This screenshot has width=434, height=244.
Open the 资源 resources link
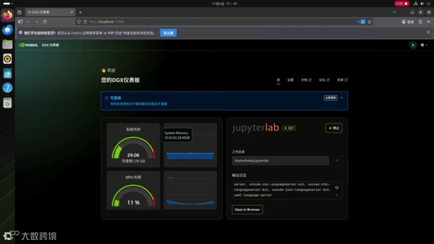[342, 80]
